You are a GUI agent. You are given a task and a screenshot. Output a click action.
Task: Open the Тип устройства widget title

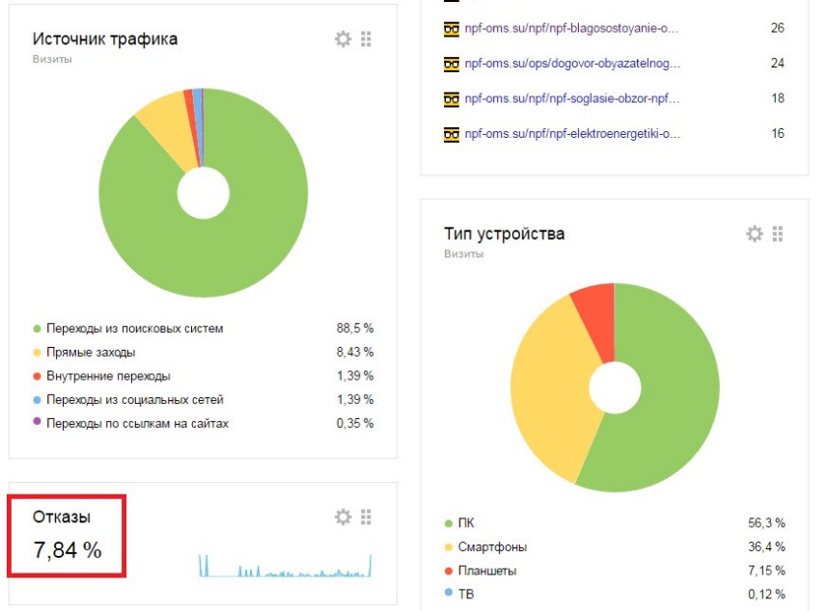click(x=505, y=234)
